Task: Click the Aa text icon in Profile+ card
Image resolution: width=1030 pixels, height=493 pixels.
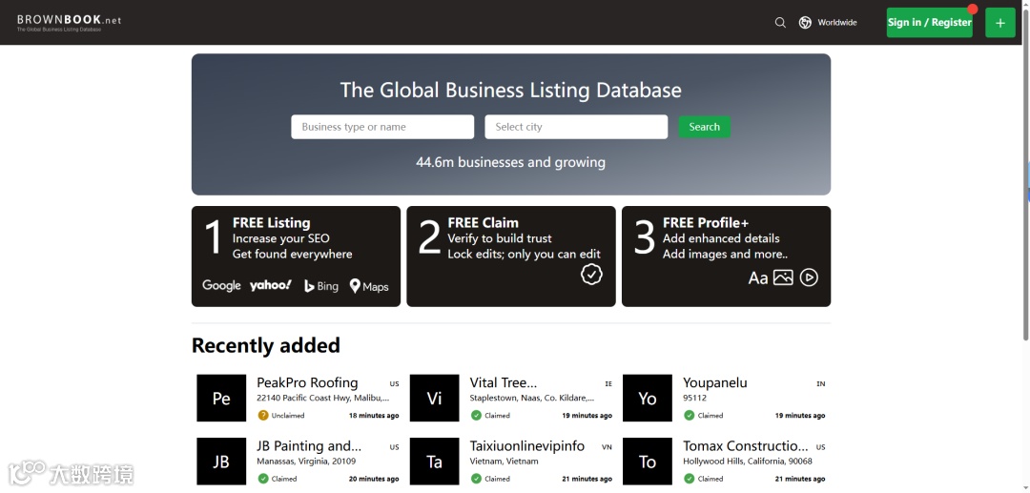Action: tap(758, 278)
